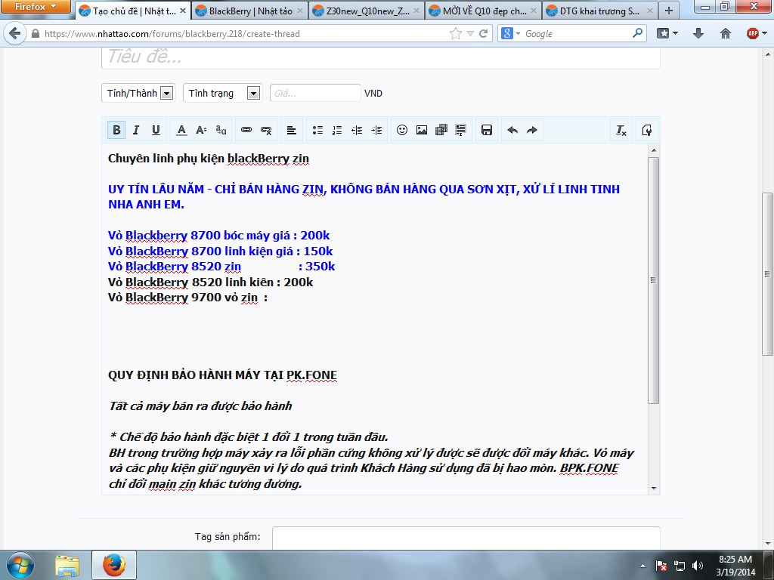The height and width of the screenshot is (580, 774).
Task: Open the URL history dropdown arrow
Action: pyautogui.click(x=470, y=33)
